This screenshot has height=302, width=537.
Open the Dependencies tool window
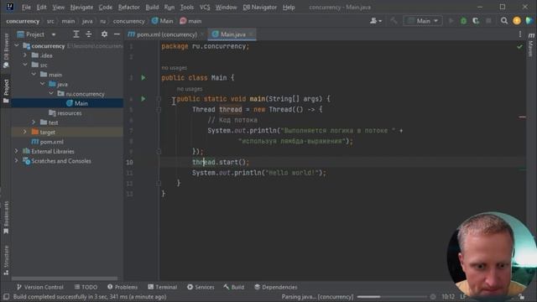276,287
